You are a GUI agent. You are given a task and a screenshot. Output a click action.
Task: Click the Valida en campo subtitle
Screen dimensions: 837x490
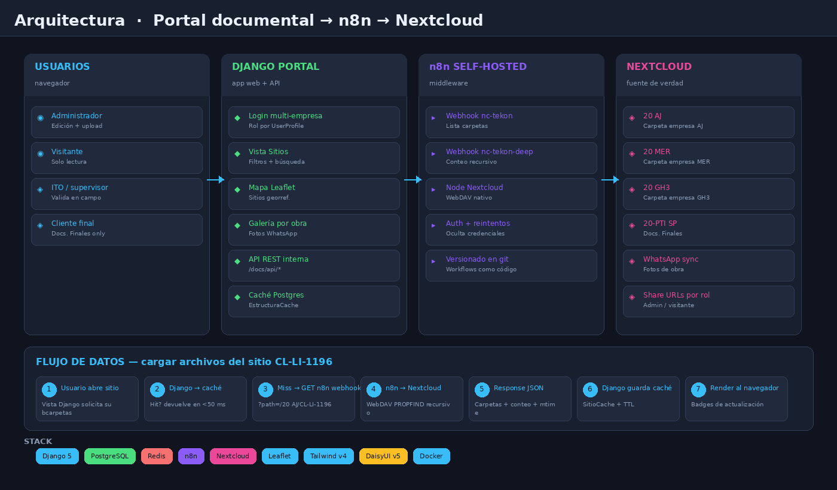(x=76, y=198)
